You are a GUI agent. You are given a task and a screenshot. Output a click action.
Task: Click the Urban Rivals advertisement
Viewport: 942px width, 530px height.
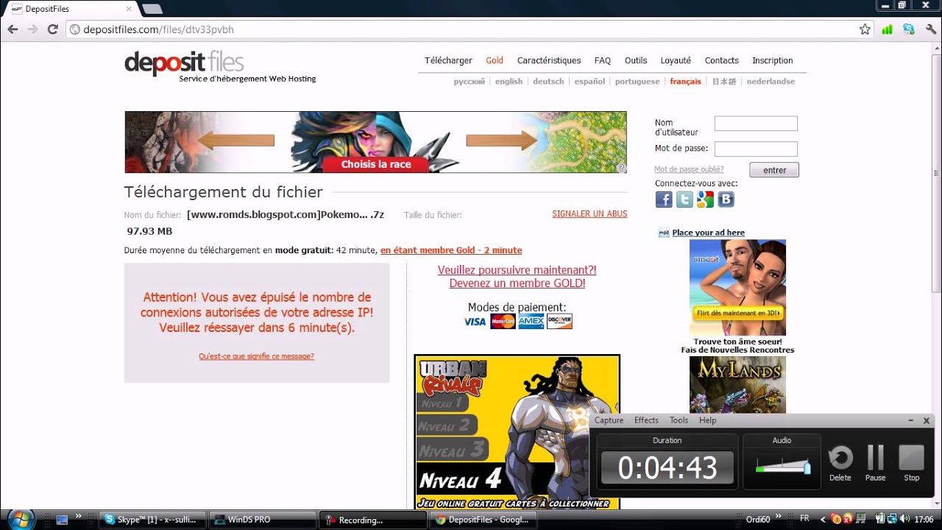coord(517,432)
